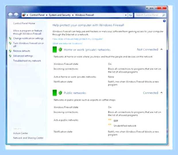The width and height of the screenshot is (178, 155).
Task: Maximize the Windows Firewall window
Action: point(154,8)
